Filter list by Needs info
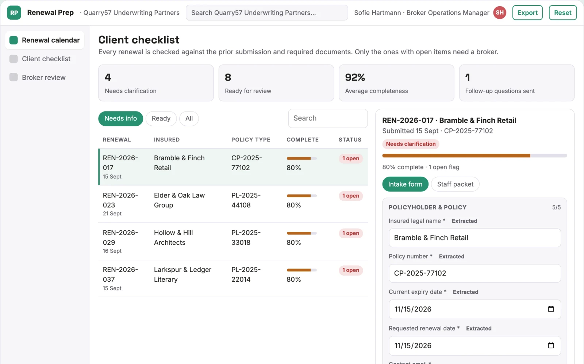 coord(120,118)
